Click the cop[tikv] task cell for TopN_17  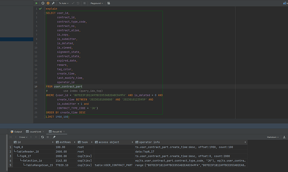coord(86,156)
